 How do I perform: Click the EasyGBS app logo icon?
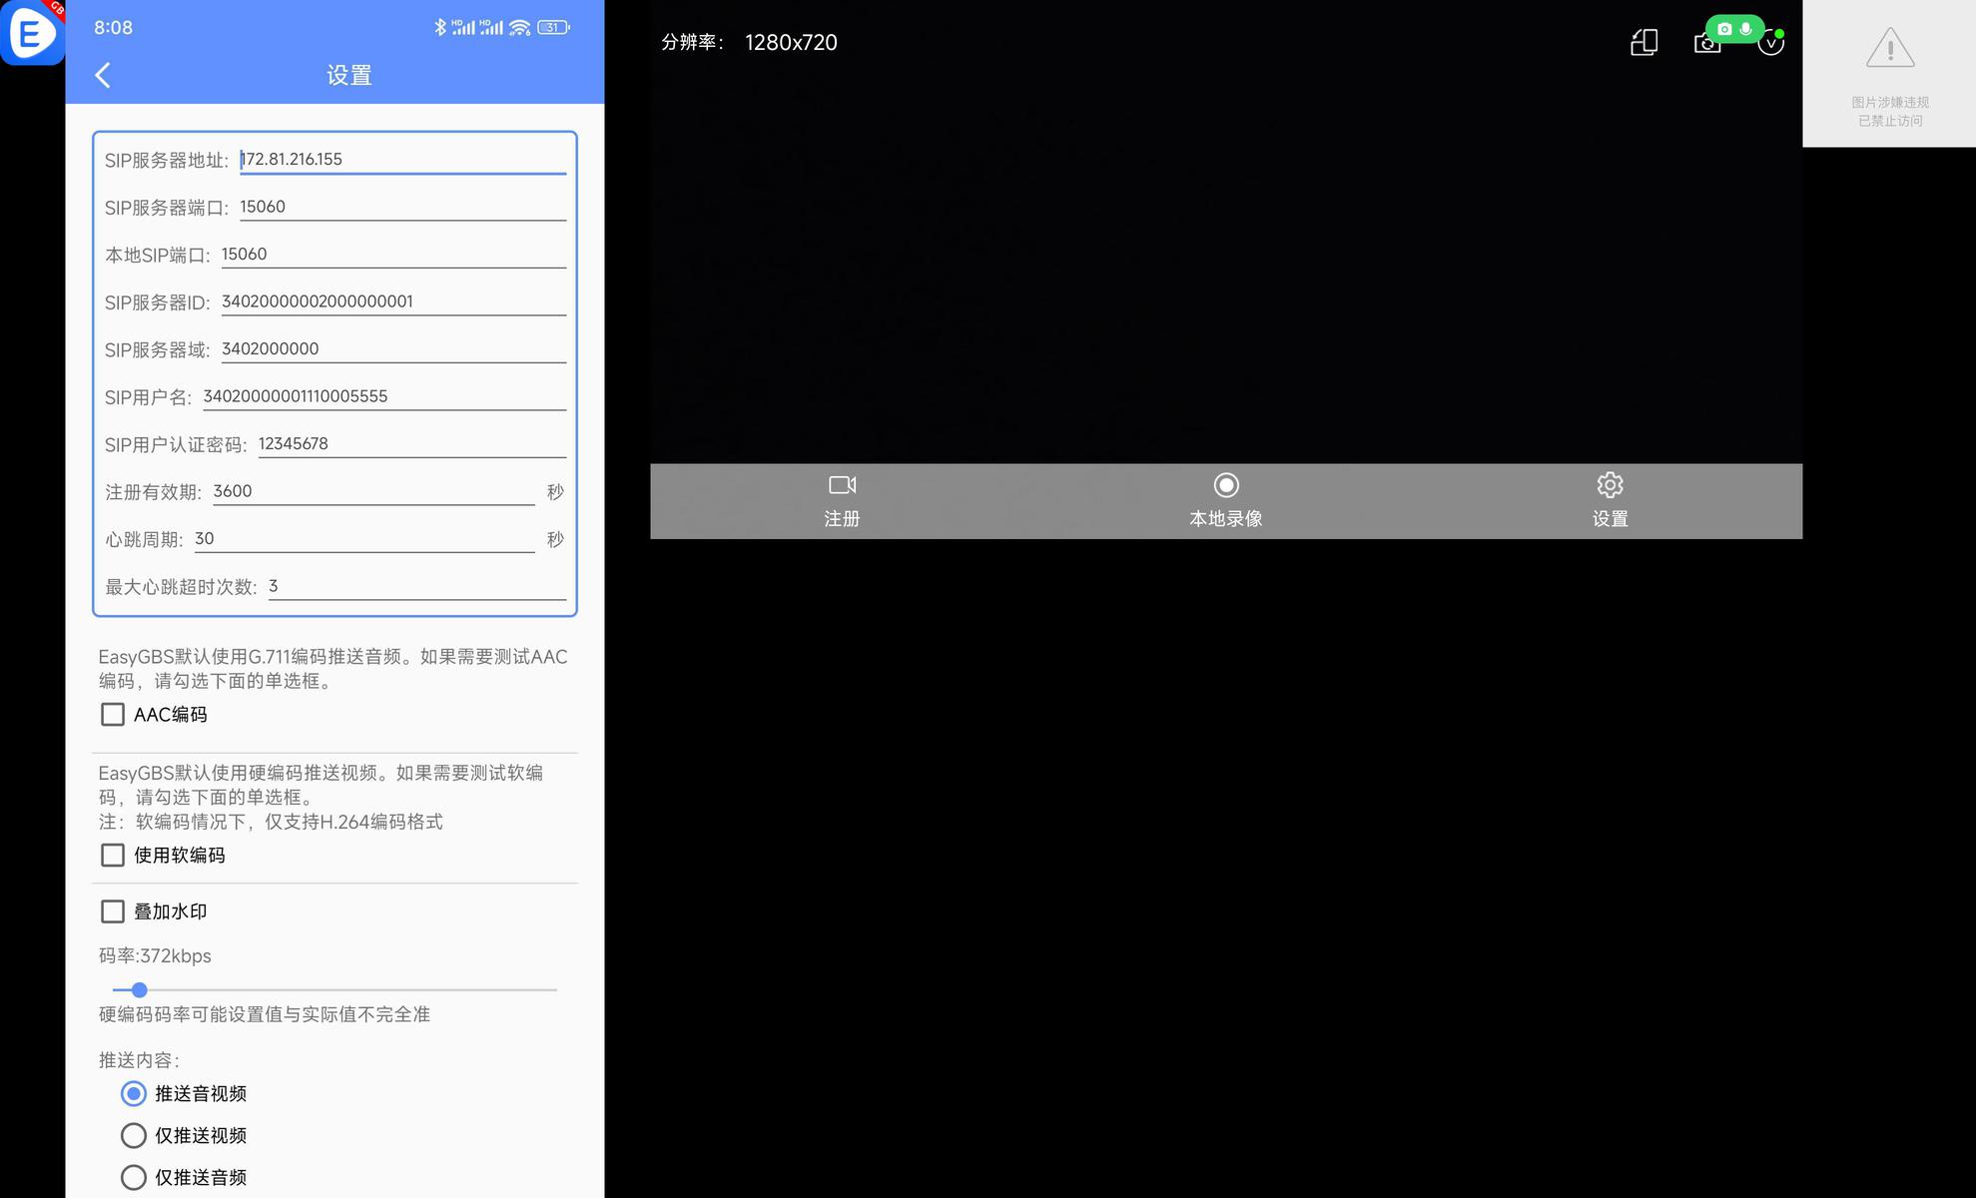[x=32, y=32]
